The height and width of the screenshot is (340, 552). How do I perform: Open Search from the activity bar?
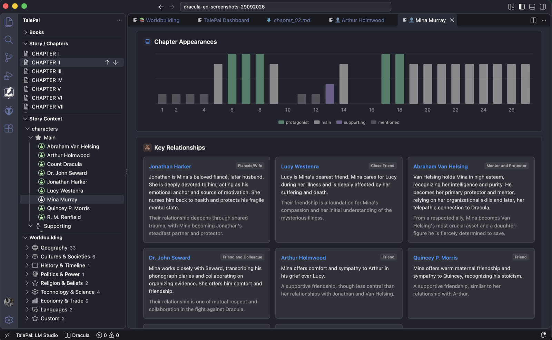(9, 40)
